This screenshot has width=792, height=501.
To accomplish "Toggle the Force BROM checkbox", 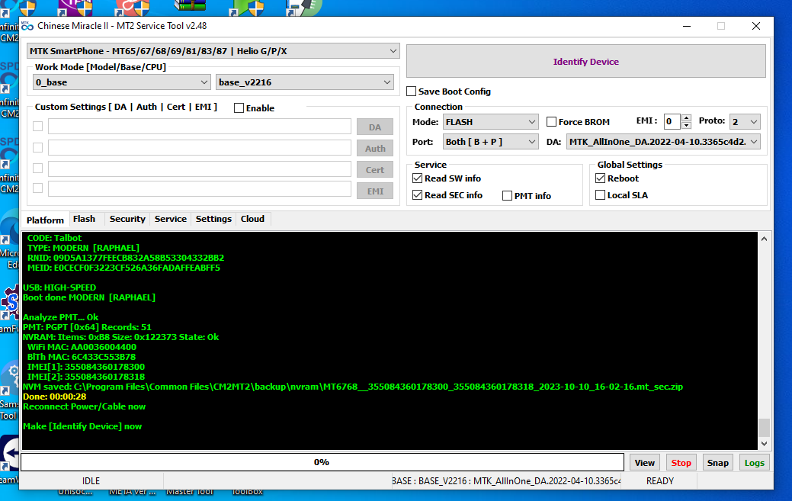I will (x=552, y=122).
